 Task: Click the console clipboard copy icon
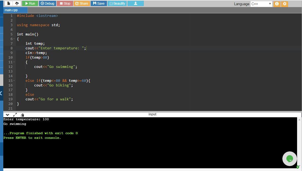(22, 115)
